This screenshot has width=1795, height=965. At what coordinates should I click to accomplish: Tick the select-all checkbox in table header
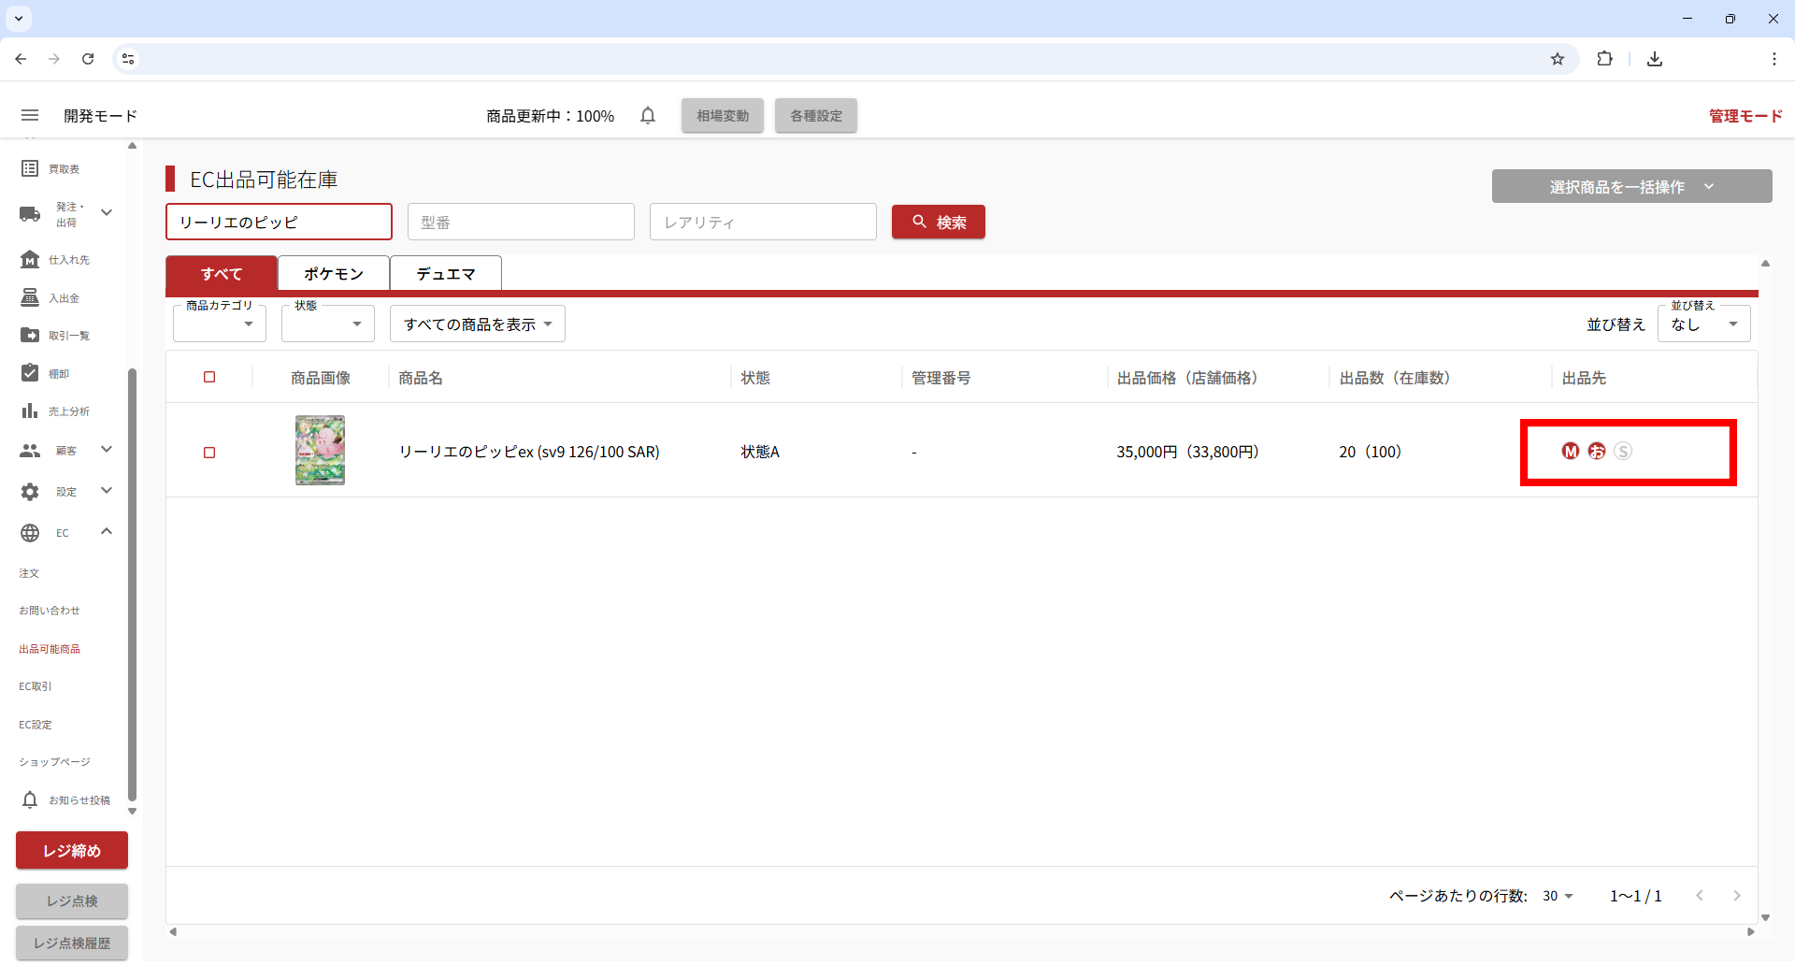[209, 378]
